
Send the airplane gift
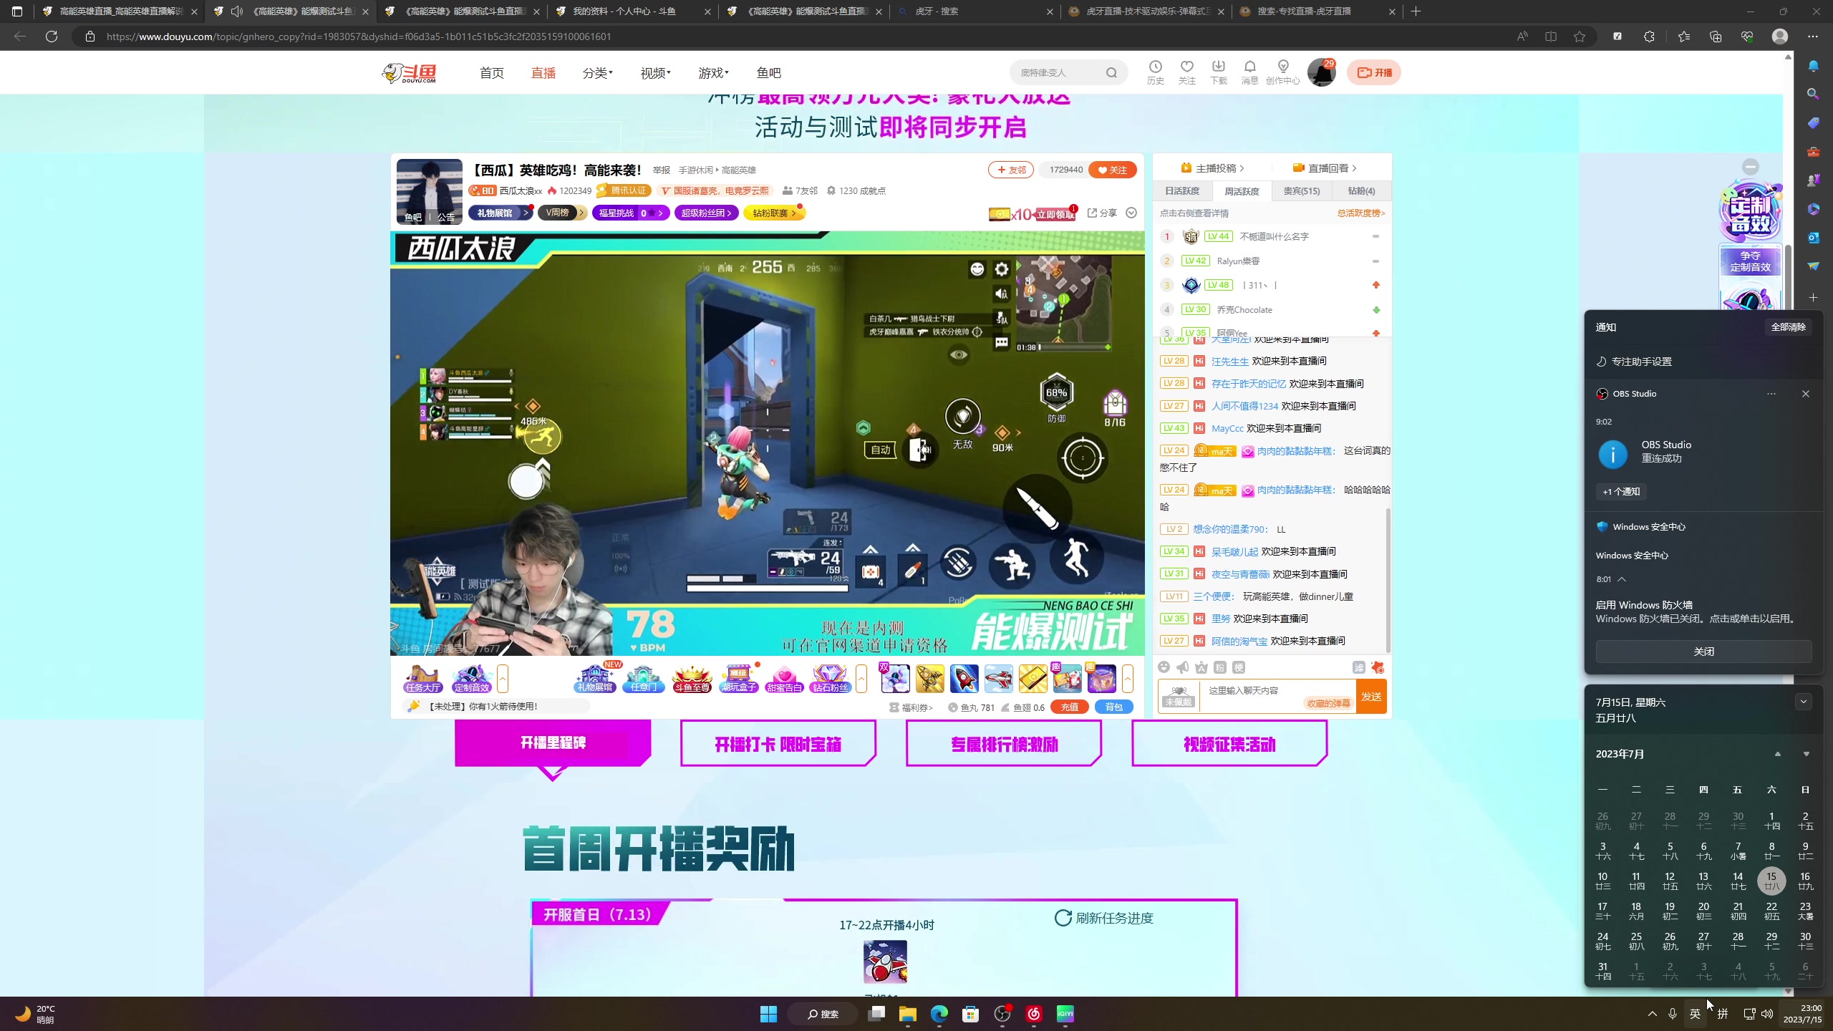pos(998,679)
